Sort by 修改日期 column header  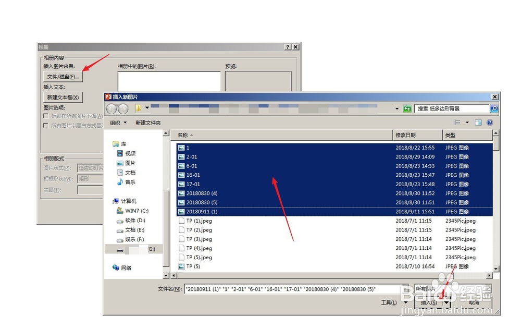[418, 135]
